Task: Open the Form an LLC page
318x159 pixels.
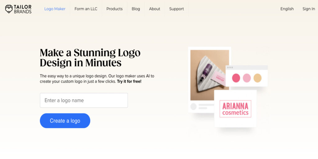Action: [86, 9]
